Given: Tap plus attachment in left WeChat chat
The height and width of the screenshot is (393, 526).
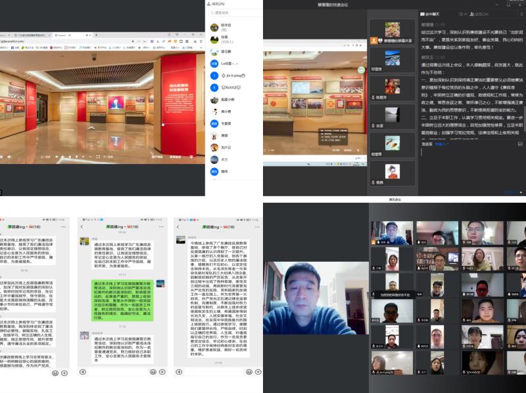Looking at the screenshot, I should click(64, 373).
